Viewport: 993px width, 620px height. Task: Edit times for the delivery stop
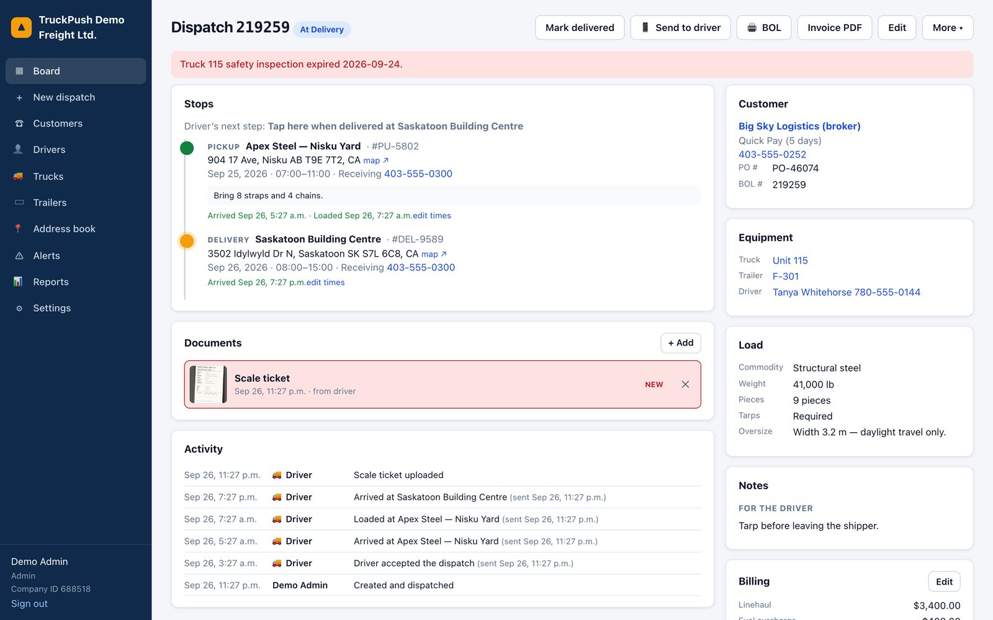(325, 283)
